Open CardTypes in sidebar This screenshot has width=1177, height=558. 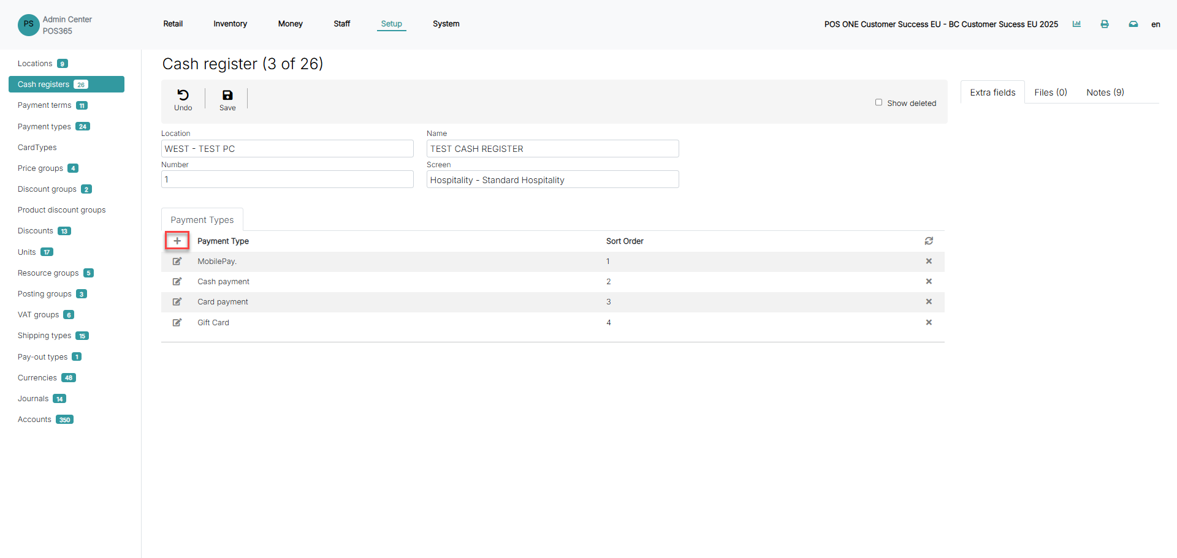pos(37,148)
